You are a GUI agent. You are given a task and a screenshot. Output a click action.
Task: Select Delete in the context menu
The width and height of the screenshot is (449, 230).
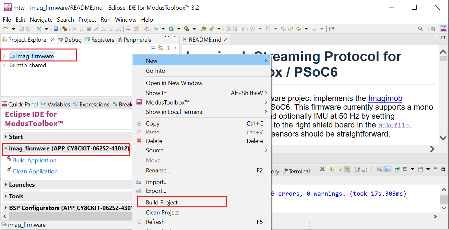pyautogui.click(x=202, y=141)
